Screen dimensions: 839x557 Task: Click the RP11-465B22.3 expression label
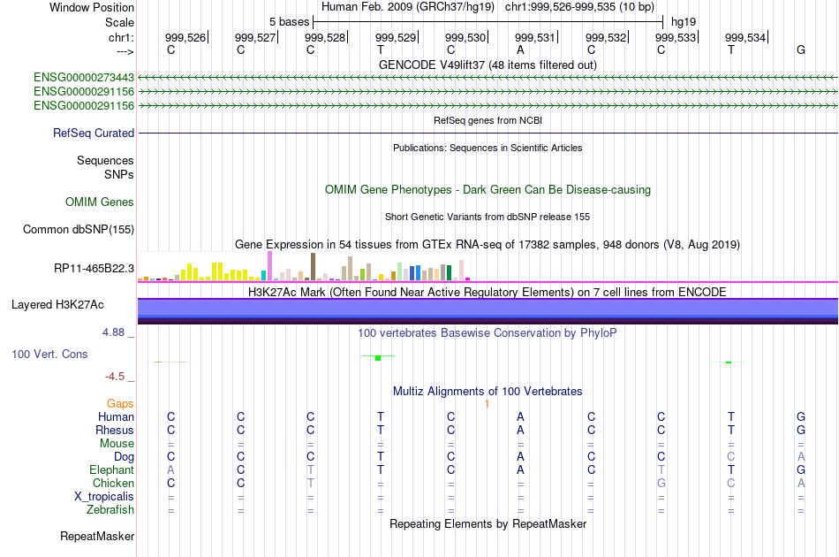94,268
